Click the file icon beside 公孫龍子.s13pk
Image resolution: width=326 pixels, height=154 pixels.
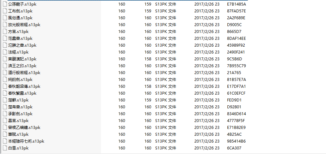pos(5,4)
